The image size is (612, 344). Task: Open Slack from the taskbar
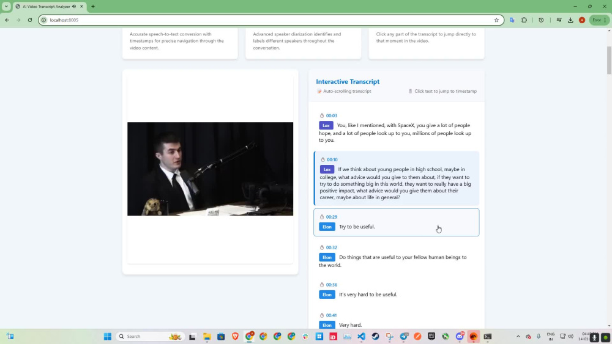click(305, 337)
